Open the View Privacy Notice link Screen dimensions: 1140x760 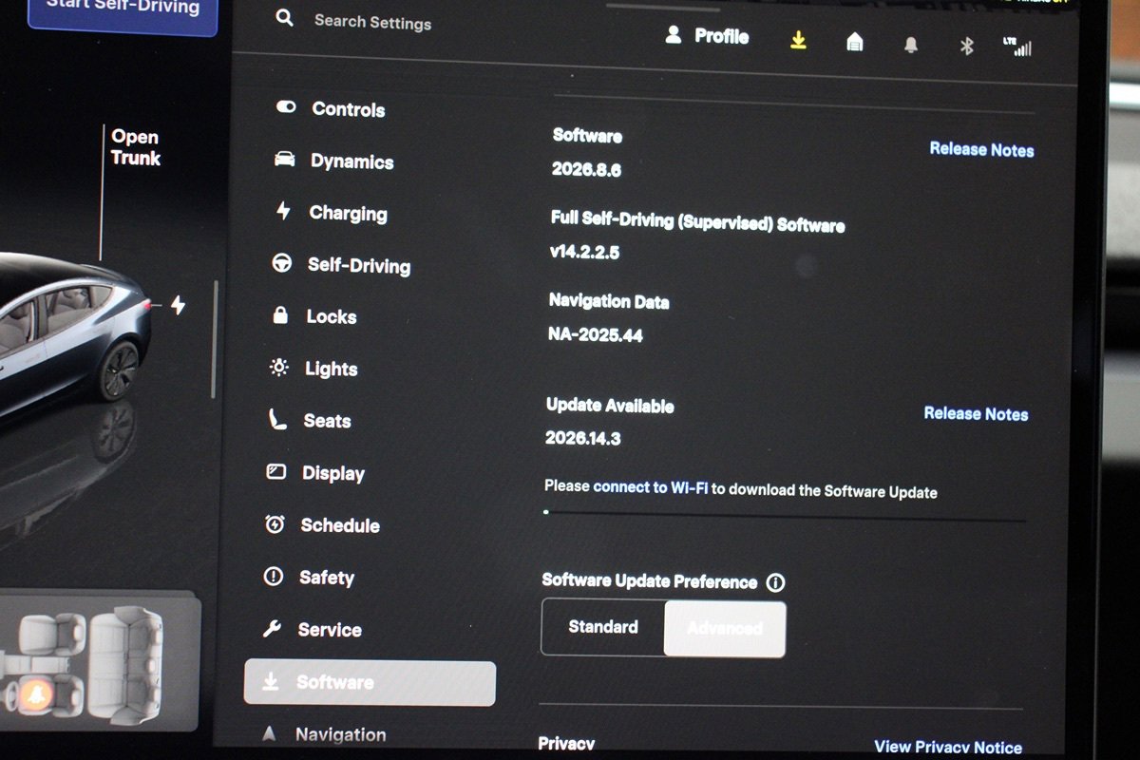(x=948, y=748)
